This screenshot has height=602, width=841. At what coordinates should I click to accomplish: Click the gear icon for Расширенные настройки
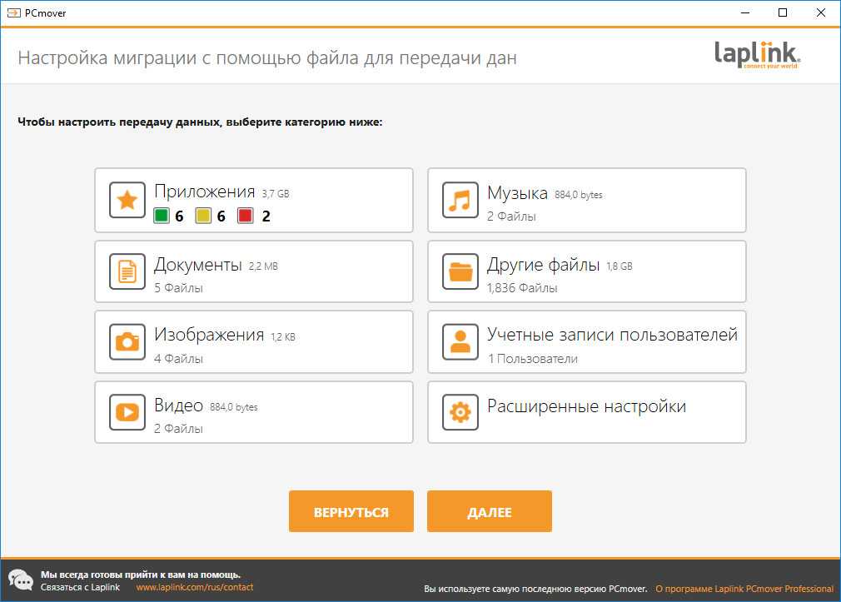click(x=460, y=412)
